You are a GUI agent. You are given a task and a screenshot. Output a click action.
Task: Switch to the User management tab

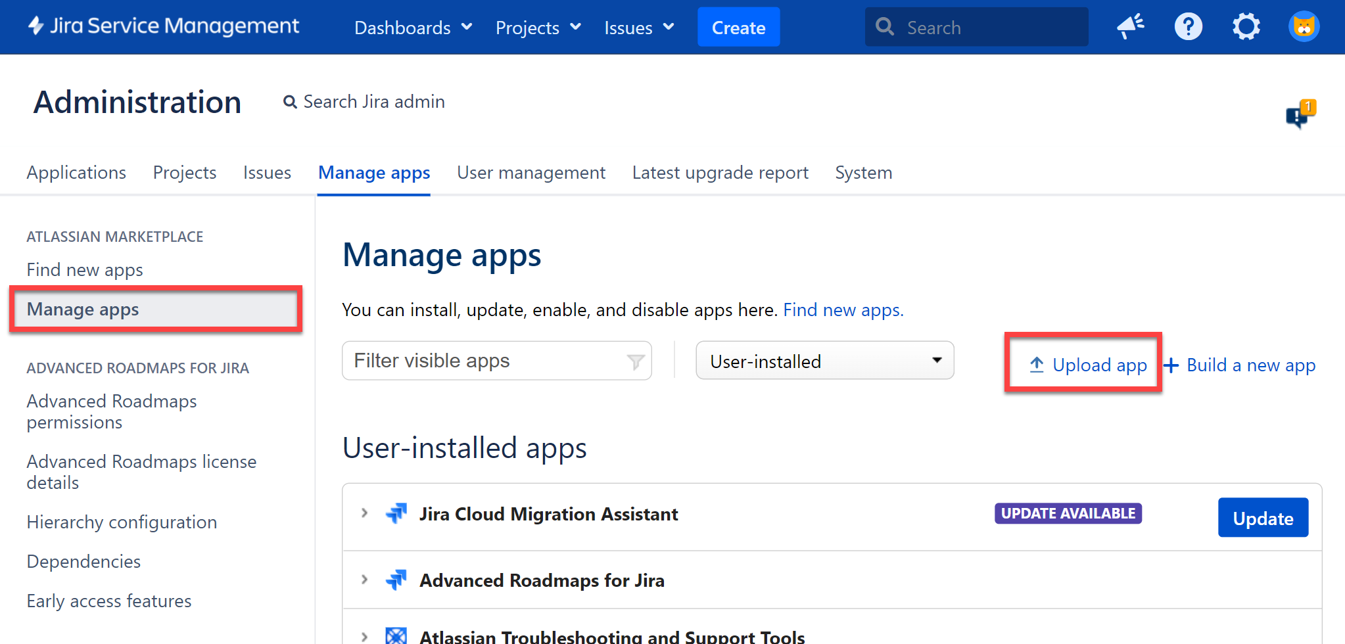point(531,172)
